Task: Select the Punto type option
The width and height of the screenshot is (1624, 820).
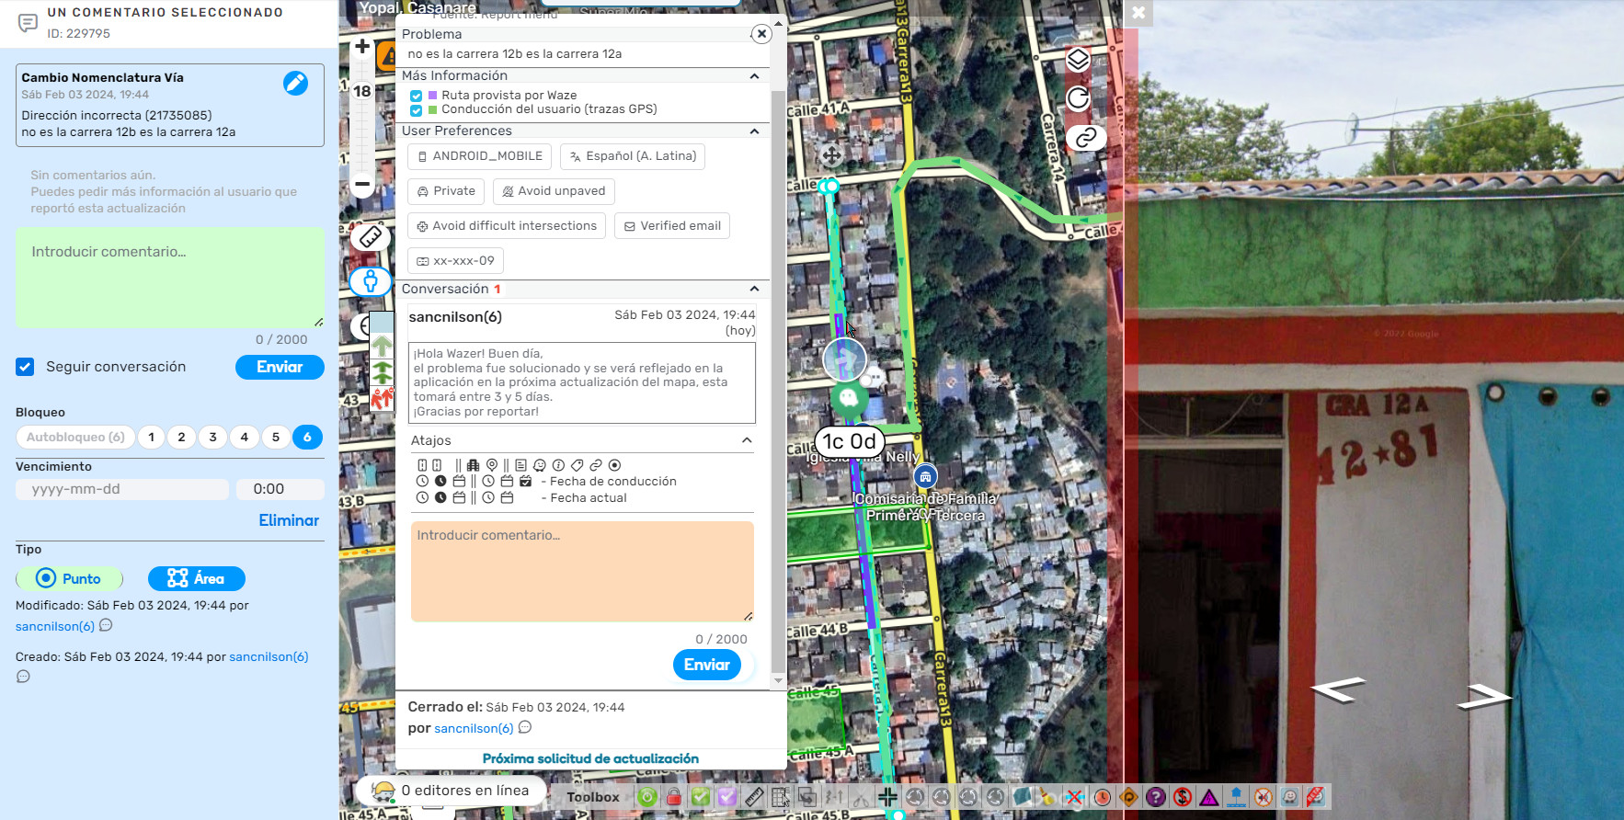Action: [69, 578]
